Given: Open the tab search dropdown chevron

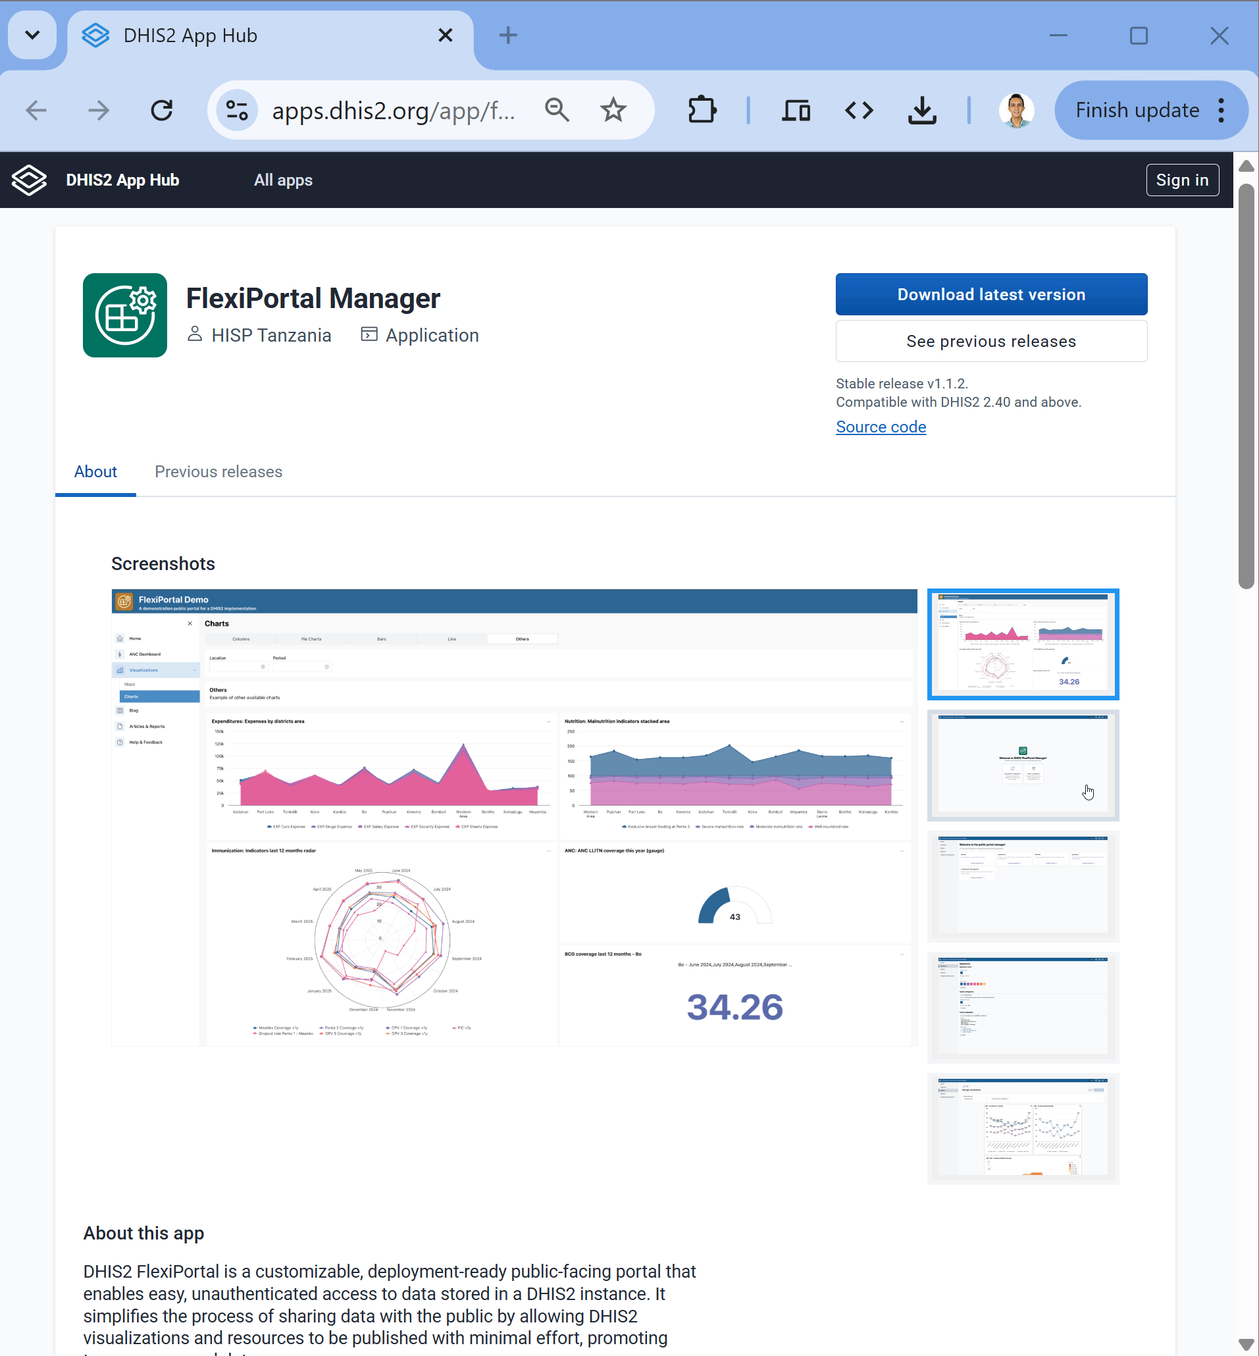Looking at the screenshot, I should (x=32, y=35).
